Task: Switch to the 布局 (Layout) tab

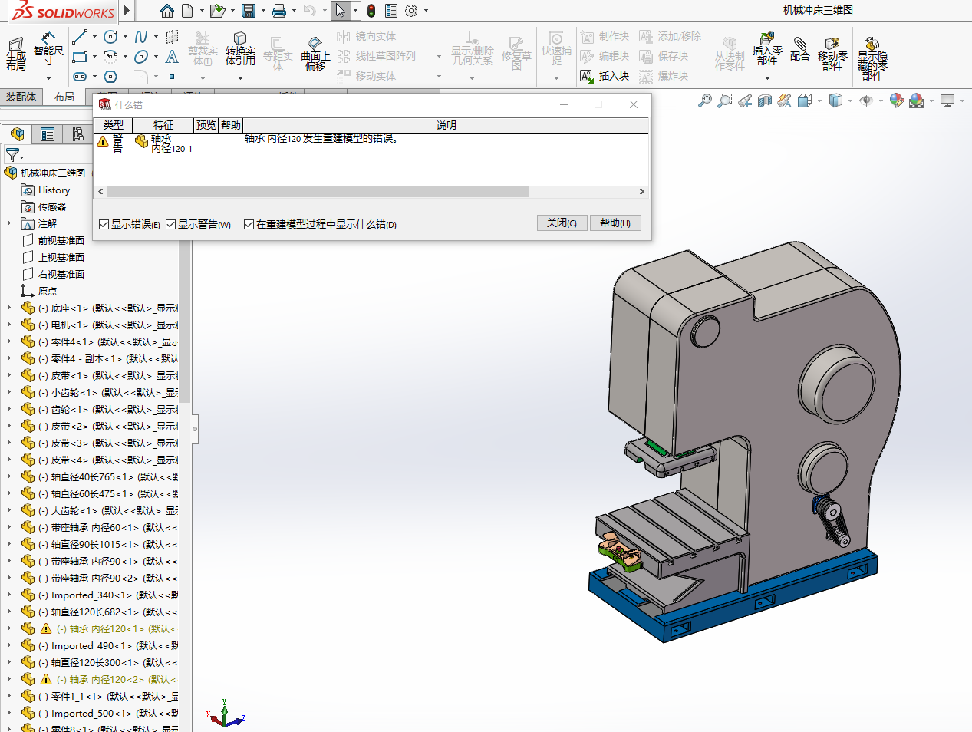Action: click(x=64, y=97)
